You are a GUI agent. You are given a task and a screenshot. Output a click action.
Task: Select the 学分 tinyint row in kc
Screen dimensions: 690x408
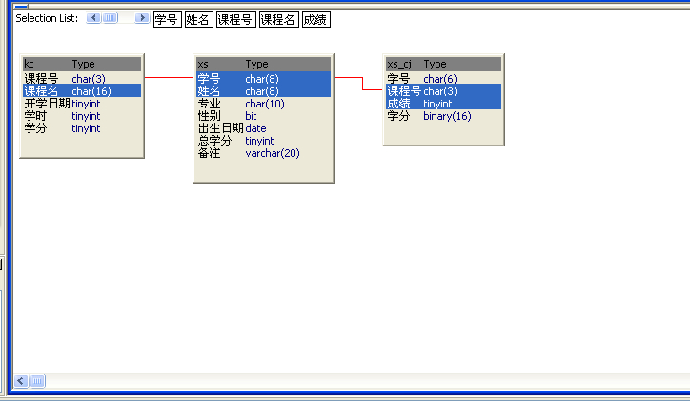pyautogui.click(x=82, y=128)
